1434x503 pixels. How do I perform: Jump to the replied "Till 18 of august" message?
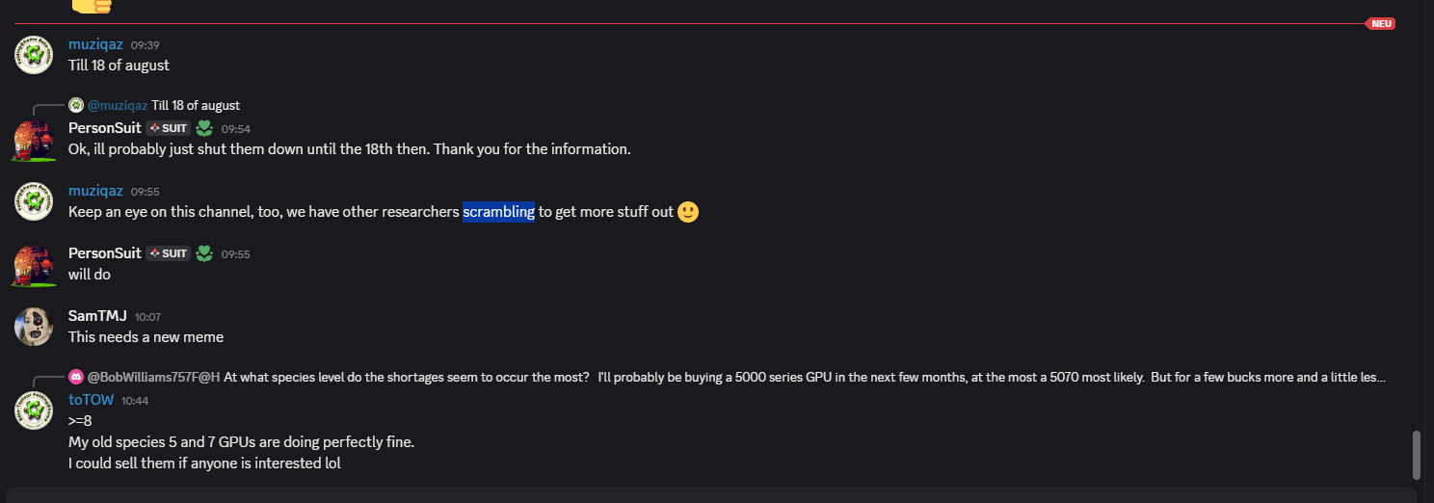tap(196, 105)
